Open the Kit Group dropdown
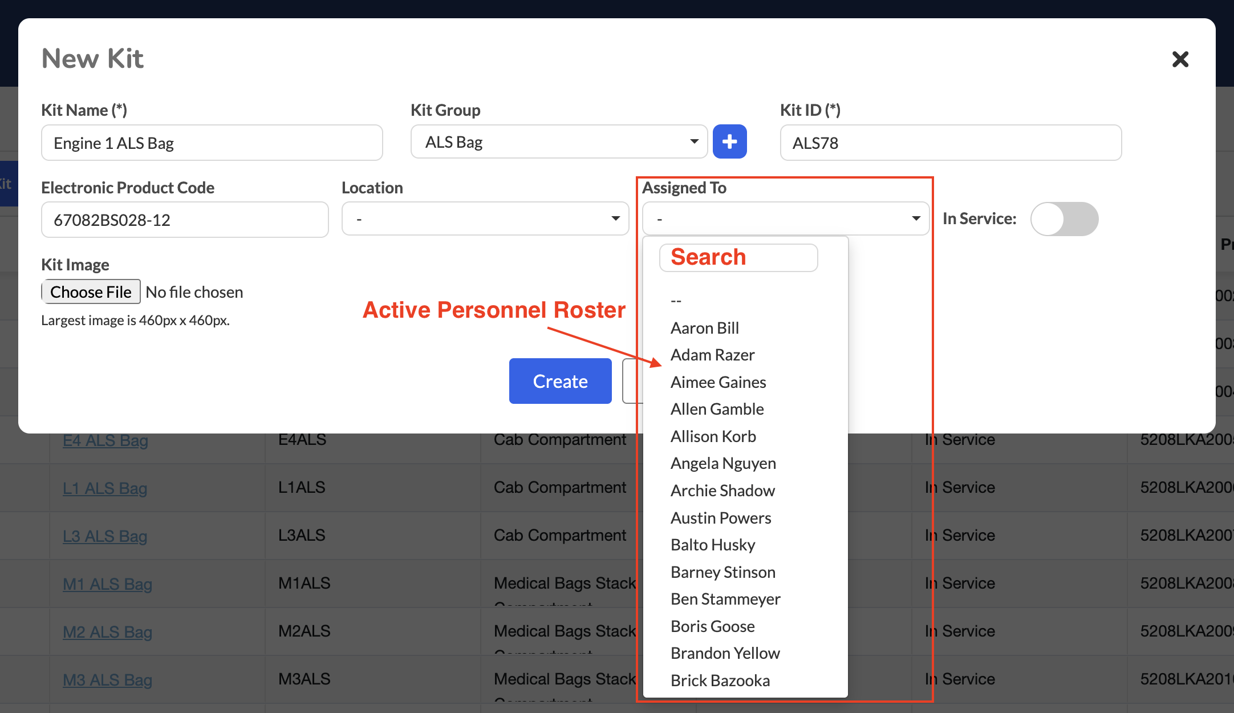 point(559,141)
